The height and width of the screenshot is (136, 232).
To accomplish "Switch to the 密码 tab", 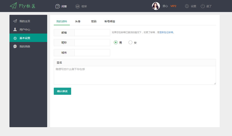I will click(x=94, y=22).
